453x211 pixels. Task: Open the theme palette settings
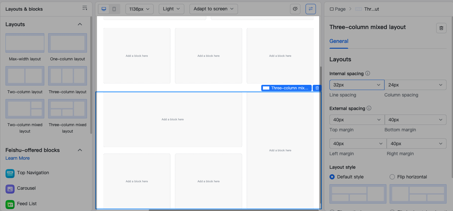pyautogui.click(x=295, y=9)
